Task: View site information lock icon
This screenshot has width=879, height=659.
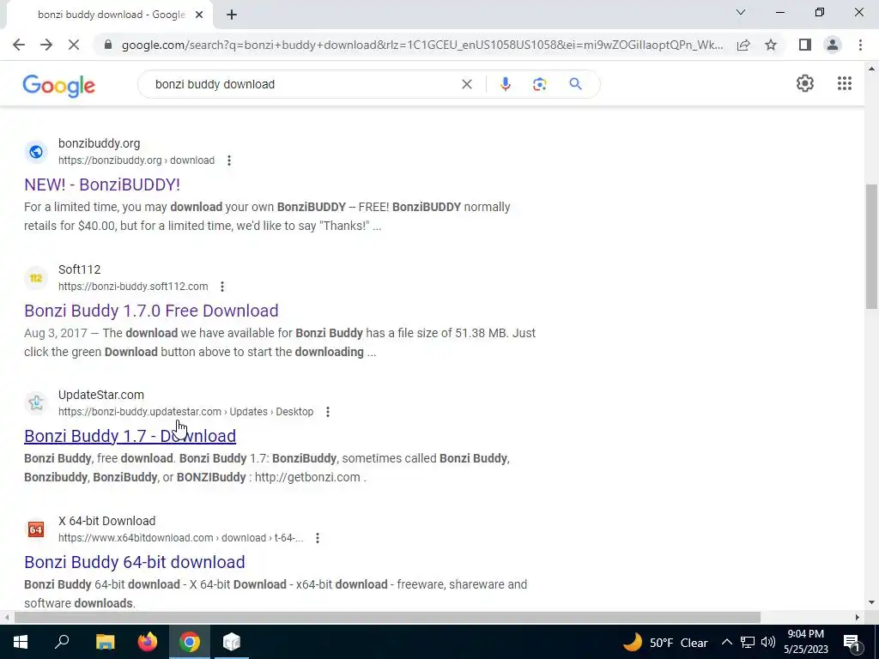Action: tap(108, 45)
